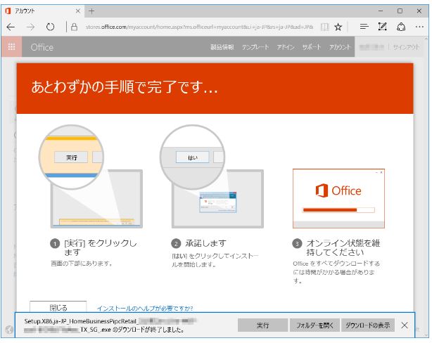Open インストールのヘルプが必要ですか? link

145,308
